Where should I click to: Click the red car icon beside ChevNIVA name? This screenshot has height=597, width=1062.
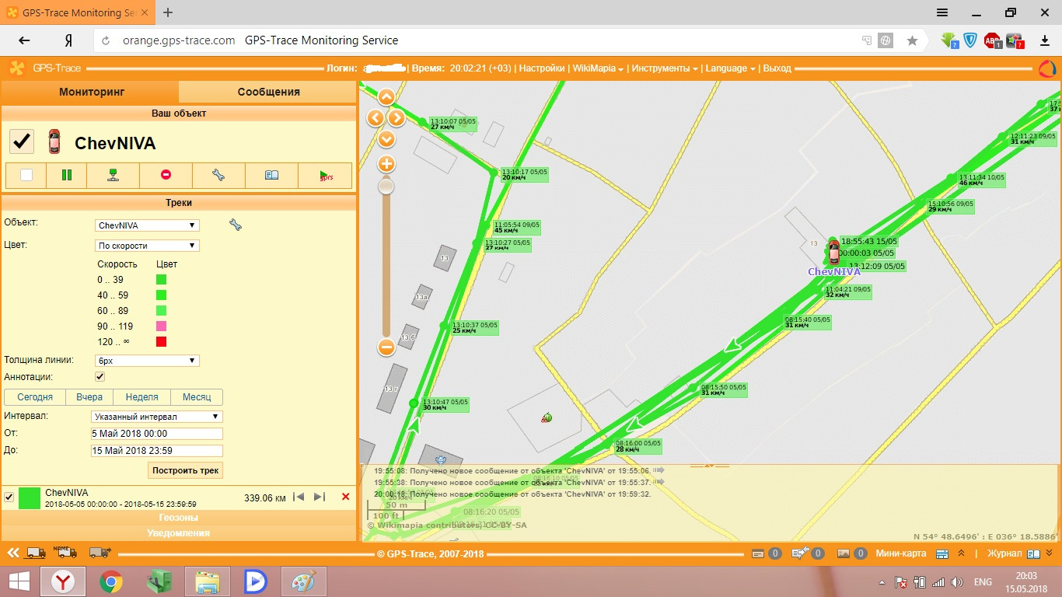point(54,141)
